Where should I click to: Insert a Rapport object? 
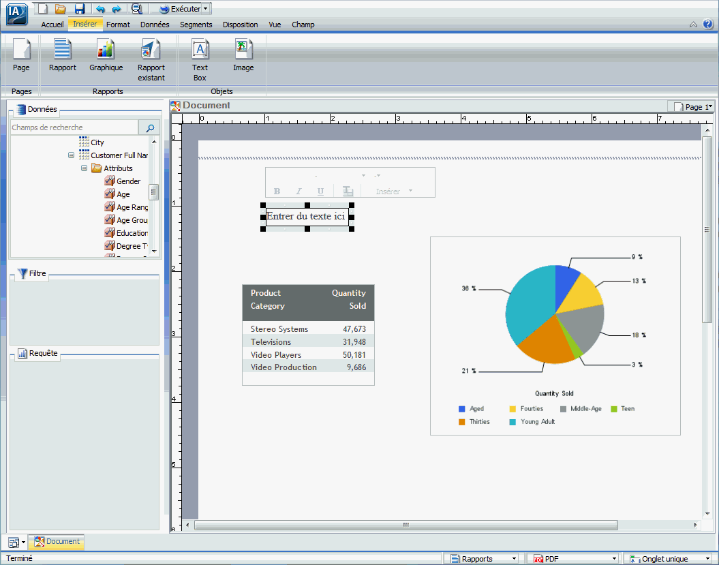click(63, 55)
